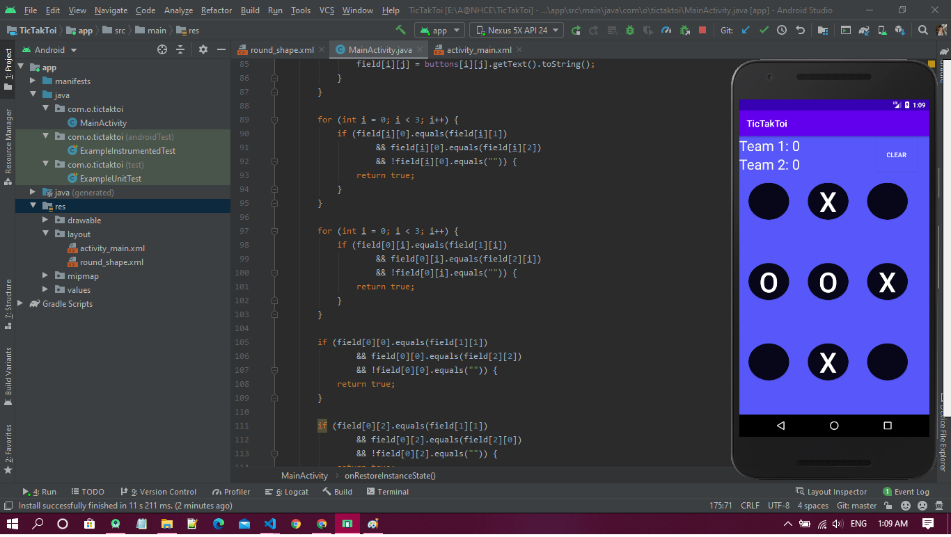Open the Android project view dropdown
Screen dimensions: 951x537
[49, 50]
